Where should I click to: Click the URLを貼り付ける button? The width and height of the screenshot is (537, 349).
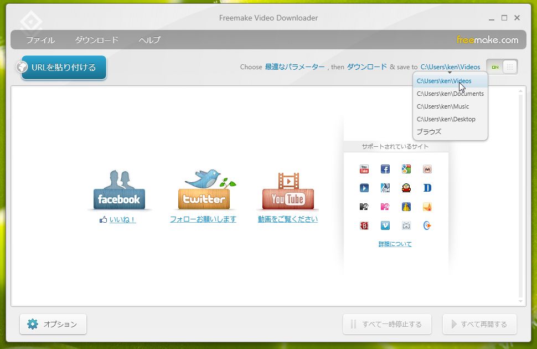(64, 68)
